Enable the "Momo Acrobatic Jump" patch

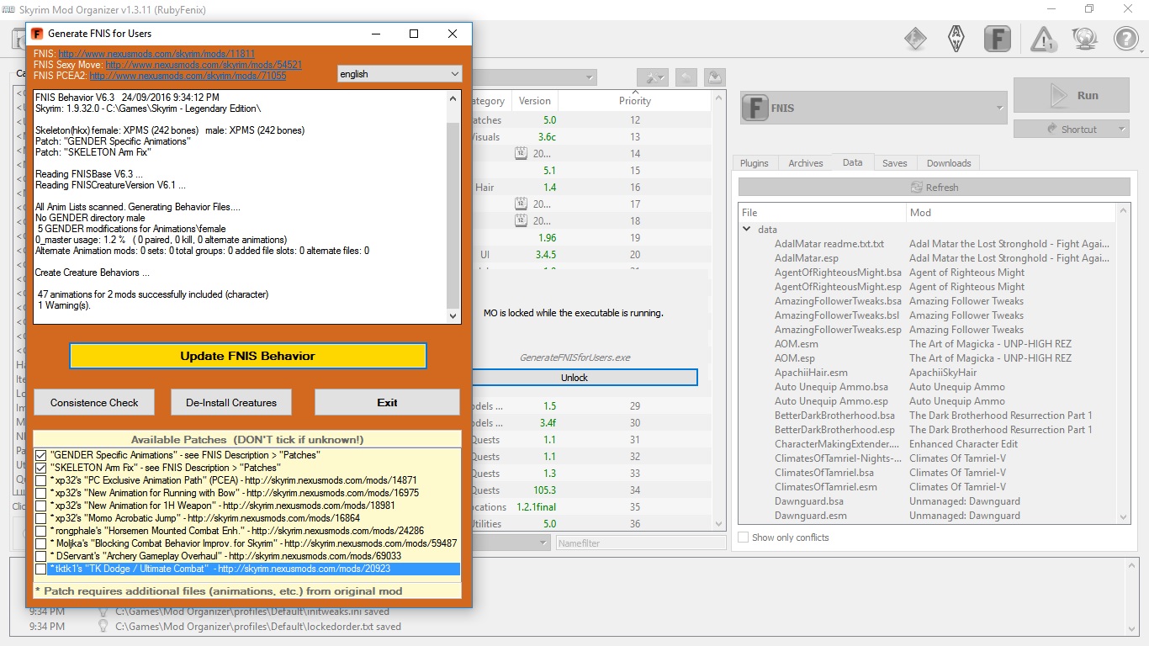click(x=41, y=518)
